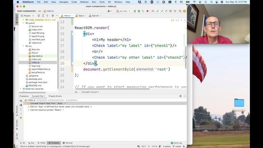Click the Git commit checkmark icon
This screenshot has width=263, height=148.
click(162, 11)
